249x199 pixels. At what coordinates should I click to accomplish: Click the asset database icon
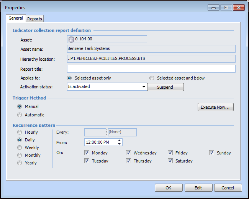(71, 39)
